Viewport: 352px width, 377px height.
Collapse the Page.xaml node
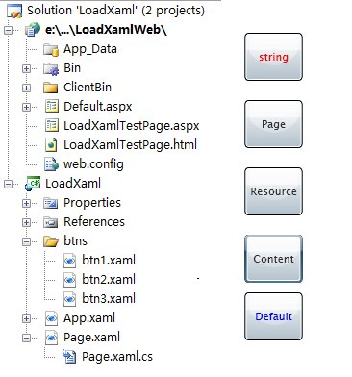(26, 338)
